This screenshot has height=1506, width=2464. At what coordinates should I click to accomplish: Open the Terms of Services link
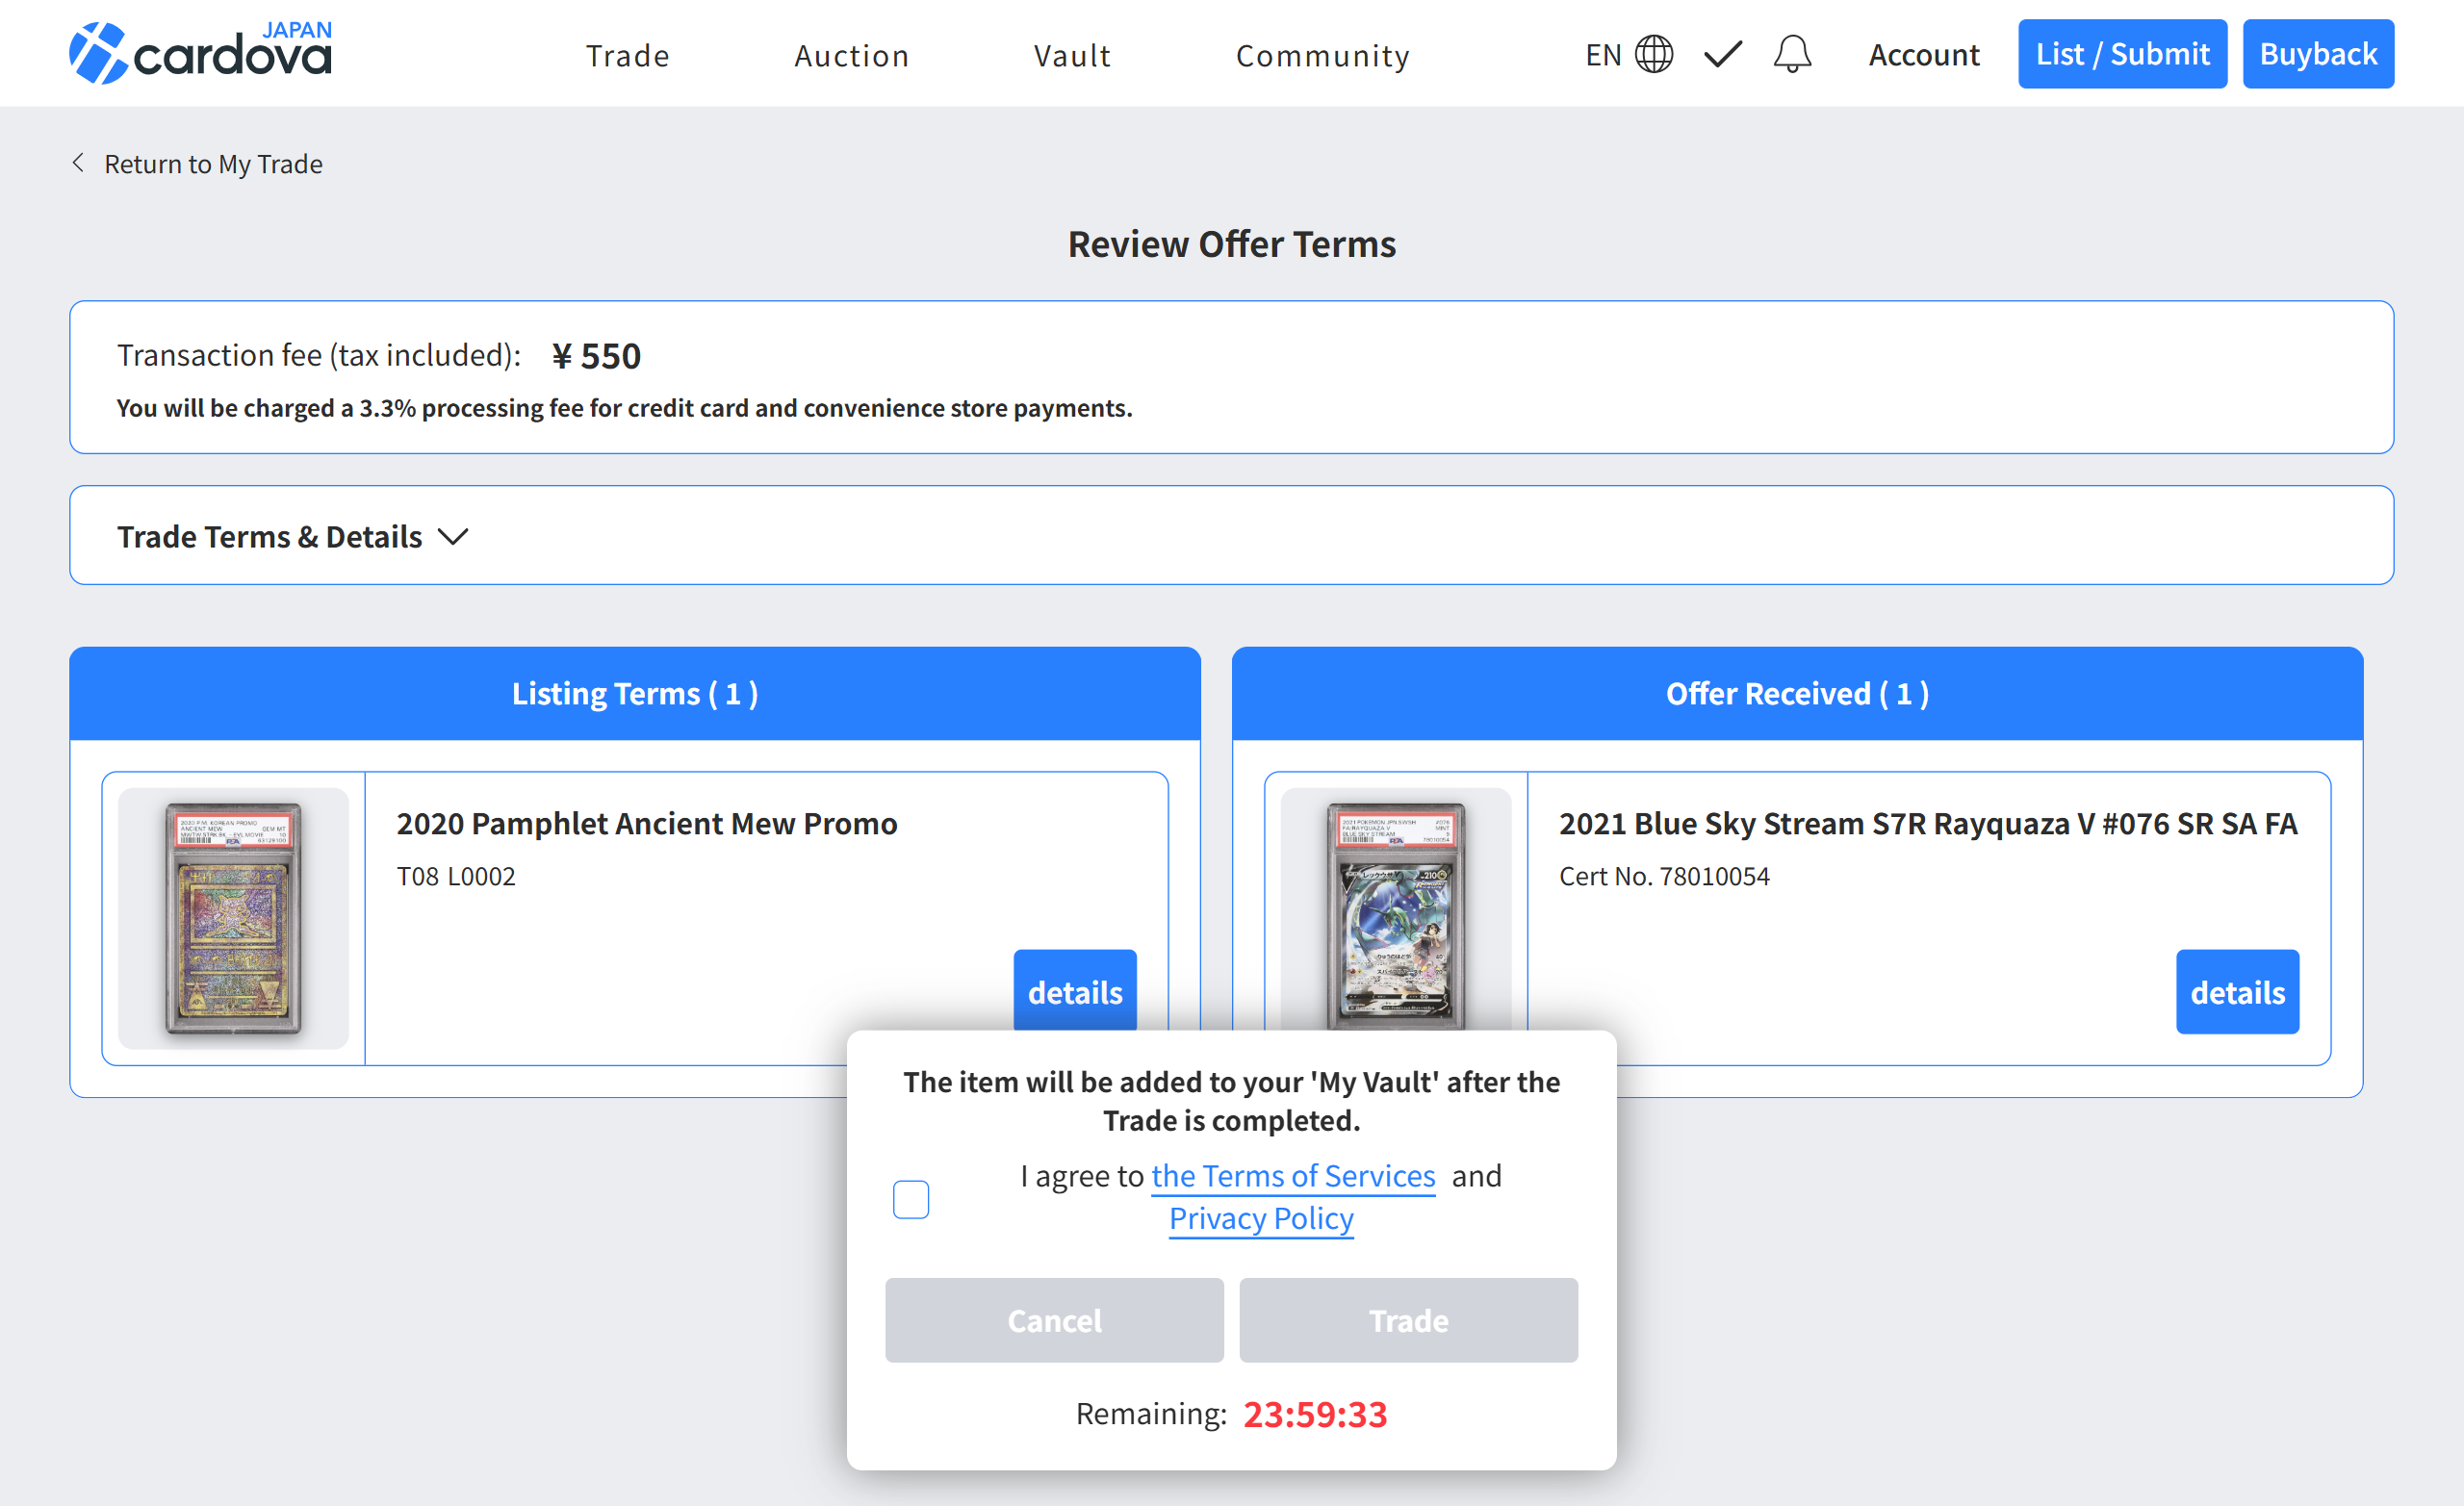[1292, 1176]
